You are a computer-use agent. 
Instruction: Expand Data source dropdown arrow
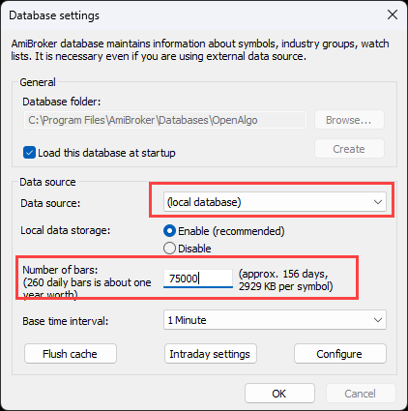(x=378, y=202)
